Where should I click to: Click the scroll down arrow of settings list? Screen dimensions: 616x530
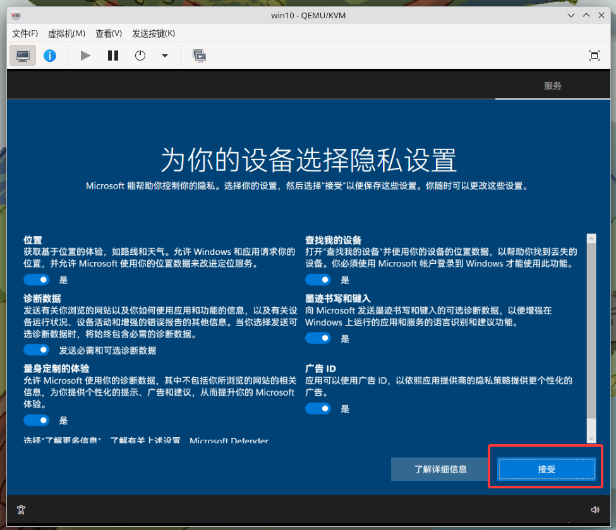pos(591,439)
